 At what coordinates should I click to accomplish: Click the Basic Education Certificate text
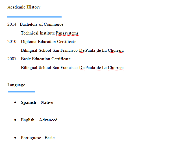click(x=46, y=59)
